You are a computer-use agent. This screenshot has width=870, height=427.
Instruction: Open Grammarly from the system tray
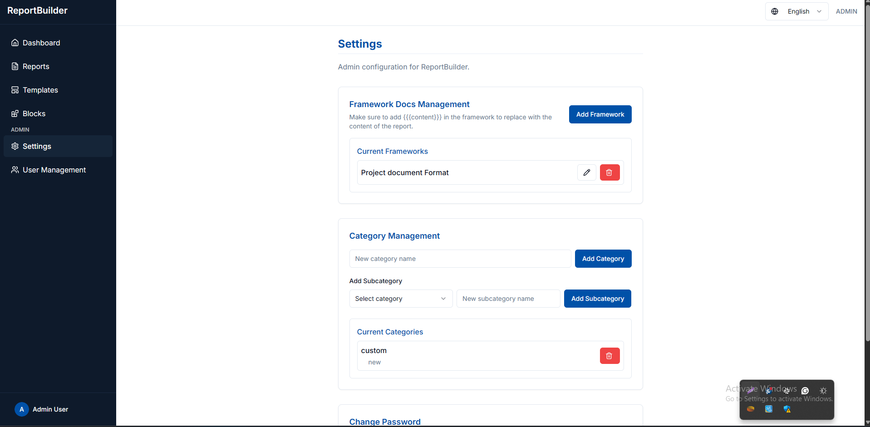[805, 391]
